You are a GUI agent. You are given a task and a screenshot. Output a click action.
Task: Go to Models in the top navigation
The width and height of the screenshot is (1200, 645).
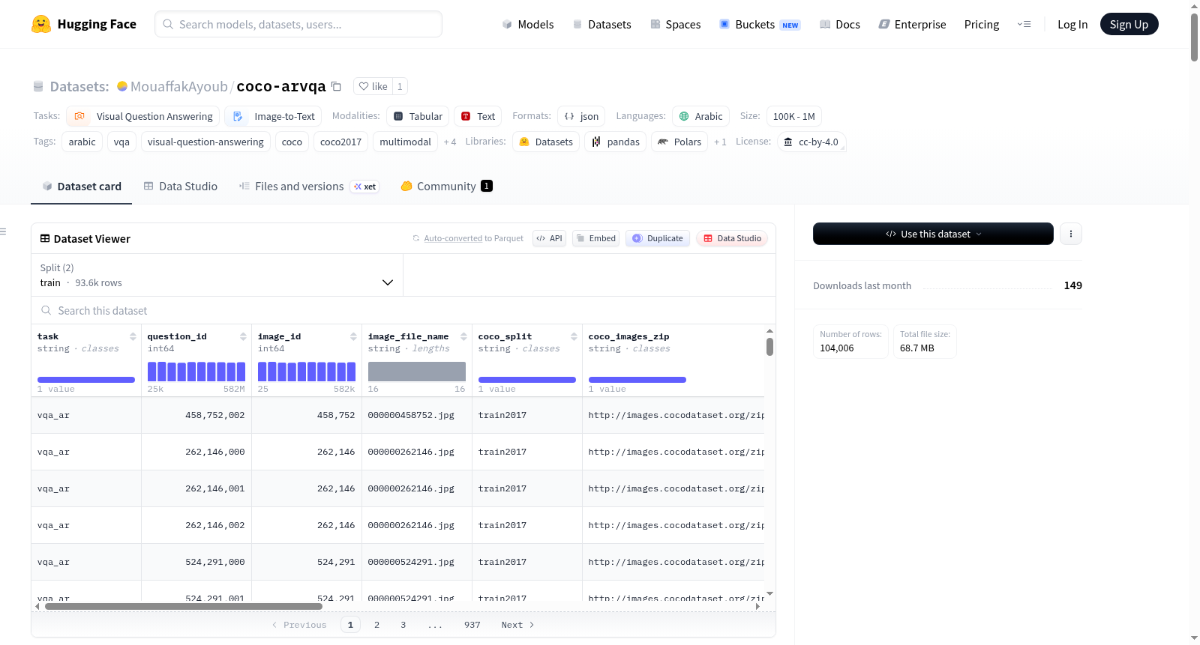[528, 24]
